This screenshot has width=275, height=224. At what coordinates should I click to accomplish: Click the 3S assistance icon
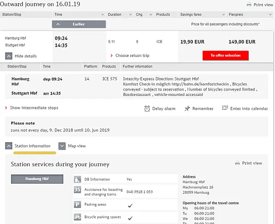(x=77, y=190)
